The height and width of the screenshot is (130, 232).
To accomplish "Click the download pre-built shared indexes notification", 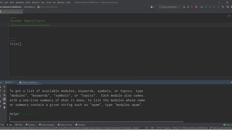I will 70,128.
